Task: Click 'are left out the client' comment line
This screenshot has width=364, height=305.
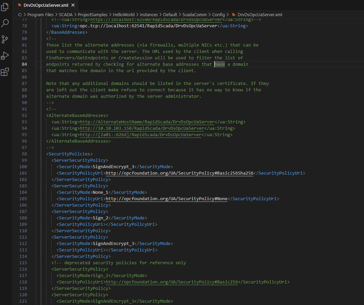Action: [x=154, y=90]
